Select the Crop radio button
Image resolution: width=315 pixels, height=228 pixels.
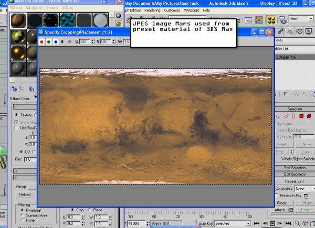(x=72, y=210)
